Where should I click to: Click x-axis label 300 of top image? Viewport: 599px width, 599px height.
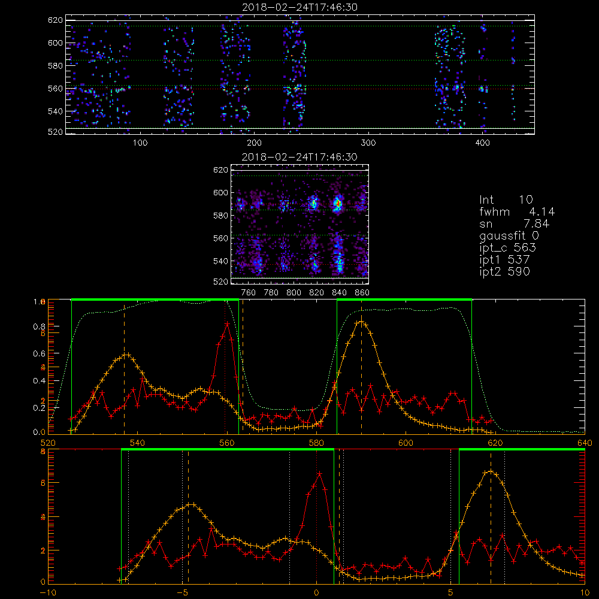click(368, 143)
